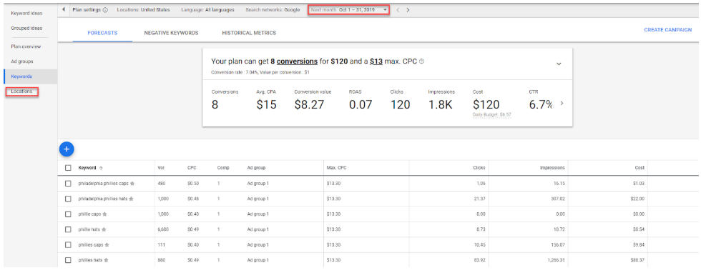Show more metrics with the right chevron
Viewport: 701px width, 273px height.
click(562, 103)
